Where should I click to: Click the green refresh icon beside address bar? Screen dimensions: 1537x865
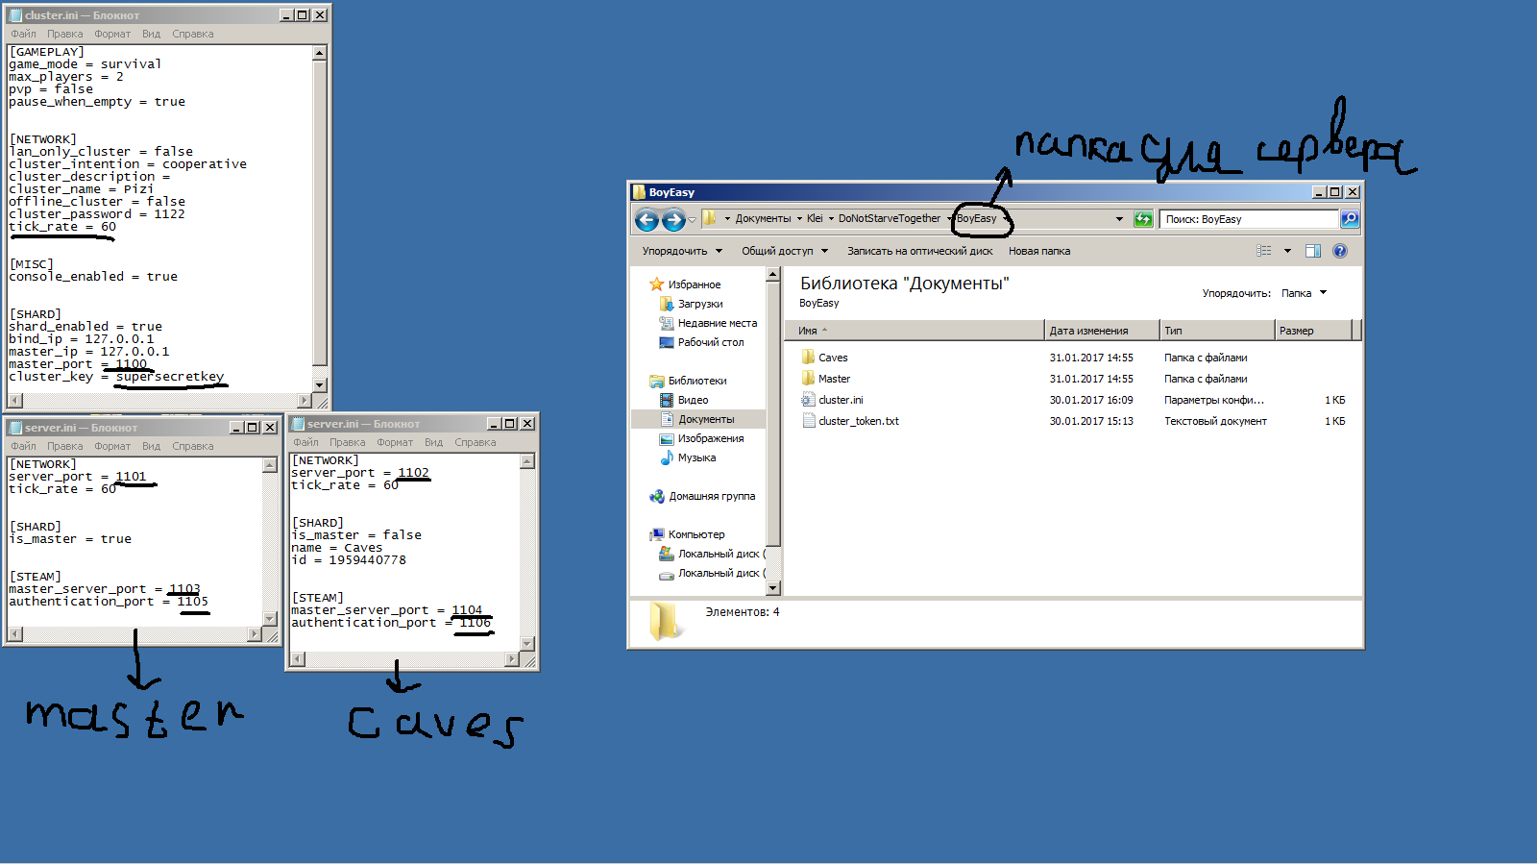pyautogui.click(x=1143, y=219)
